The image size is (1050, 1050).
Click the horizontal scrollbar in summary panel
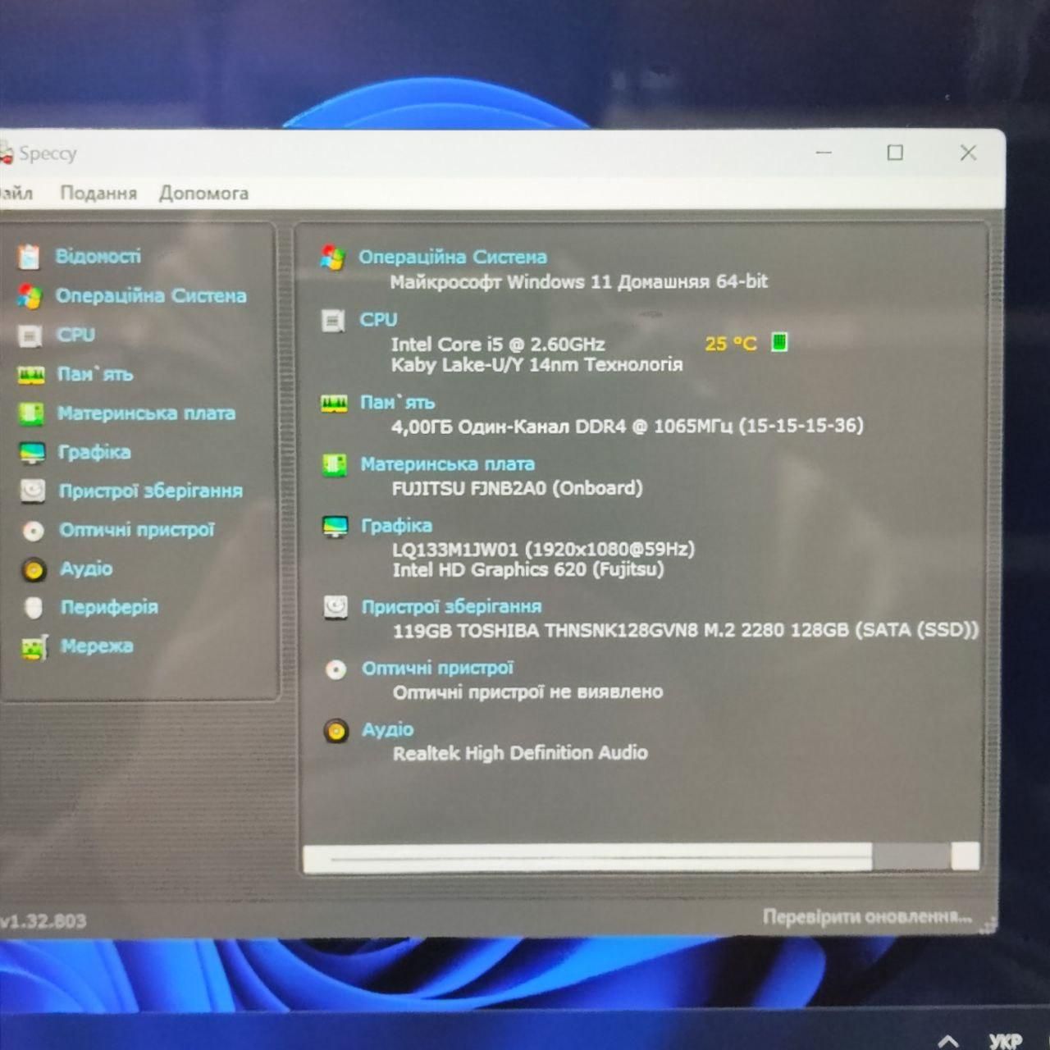click(641, 857)
